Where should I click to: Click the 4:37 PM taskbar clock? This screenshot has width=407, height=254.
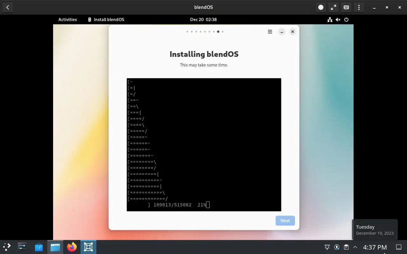click(x=375, y=247)
